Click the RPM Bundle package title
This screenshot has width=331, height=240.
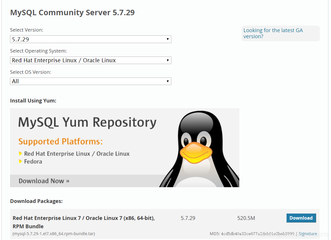coord(84,222)
